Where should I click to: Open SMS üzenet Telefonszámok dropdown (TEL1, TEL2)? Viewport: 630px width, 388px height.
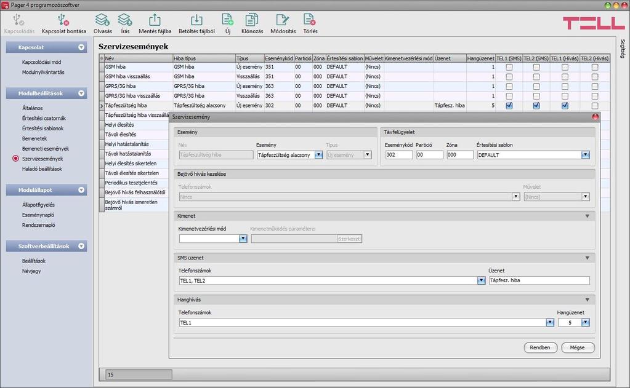click(481, 280)
